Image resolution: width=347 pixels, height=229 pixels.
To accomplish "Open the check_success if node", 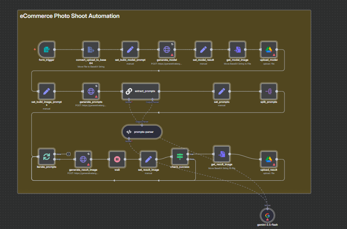I will point(180,157).
